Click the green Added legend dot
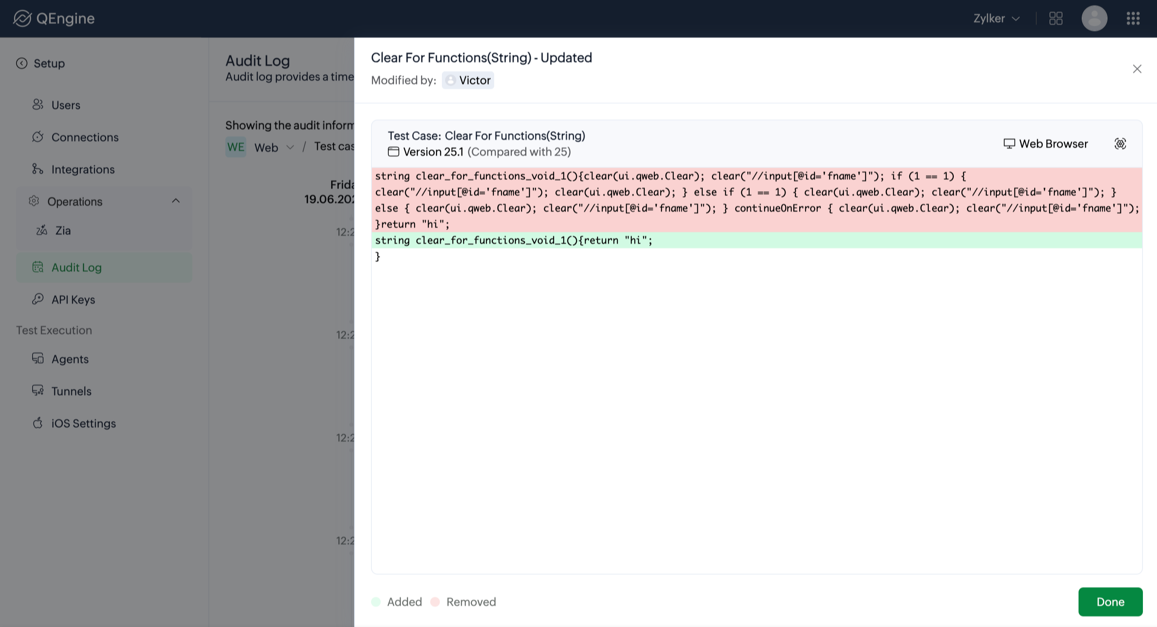The width and height of the screenshot is (1157, 627). pos(376,602)
